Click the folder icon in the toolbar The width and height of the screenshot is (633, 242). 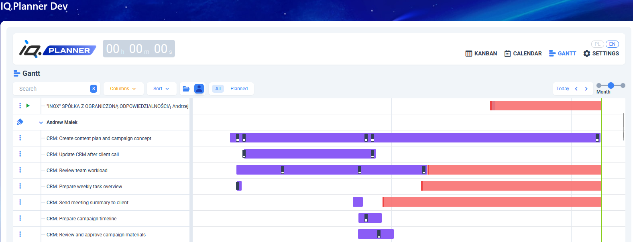(186, 89)
